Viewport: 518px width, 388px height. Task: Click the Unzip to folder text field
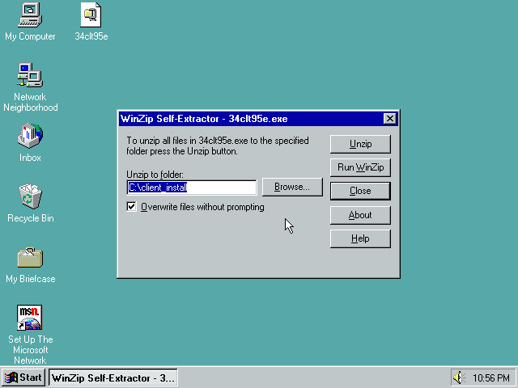[192, 188]
